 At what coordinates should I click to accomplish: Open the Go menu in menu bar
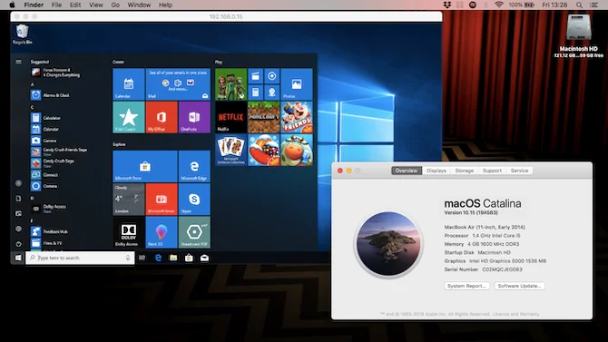coord(115,5)
